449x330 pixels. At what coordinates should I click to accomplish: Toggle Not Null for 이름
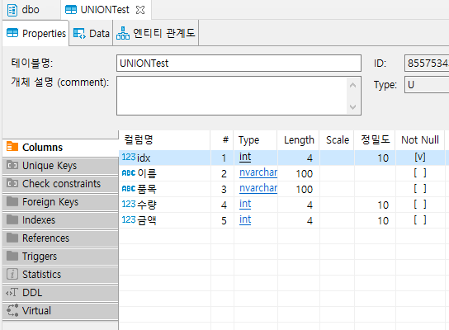click(420, 173)
